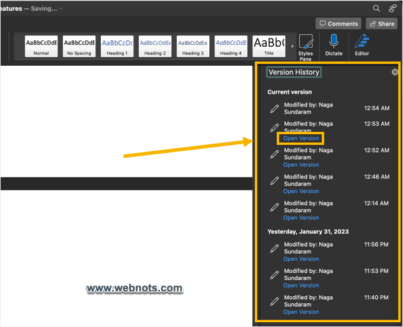This screenshot has height=327, width=403.
Task: Apply the No Spacing style
Action: pos(79,46)
